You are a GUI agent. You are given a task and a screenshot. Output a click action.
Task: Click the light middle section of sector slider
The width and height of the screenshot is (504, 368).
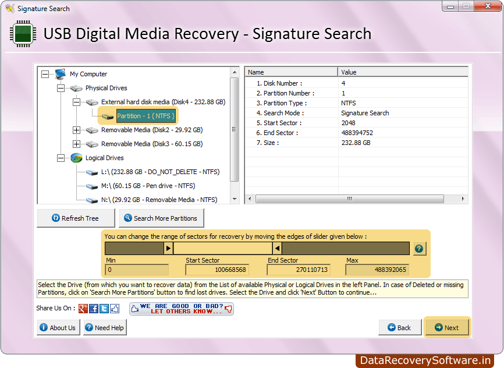223,248
